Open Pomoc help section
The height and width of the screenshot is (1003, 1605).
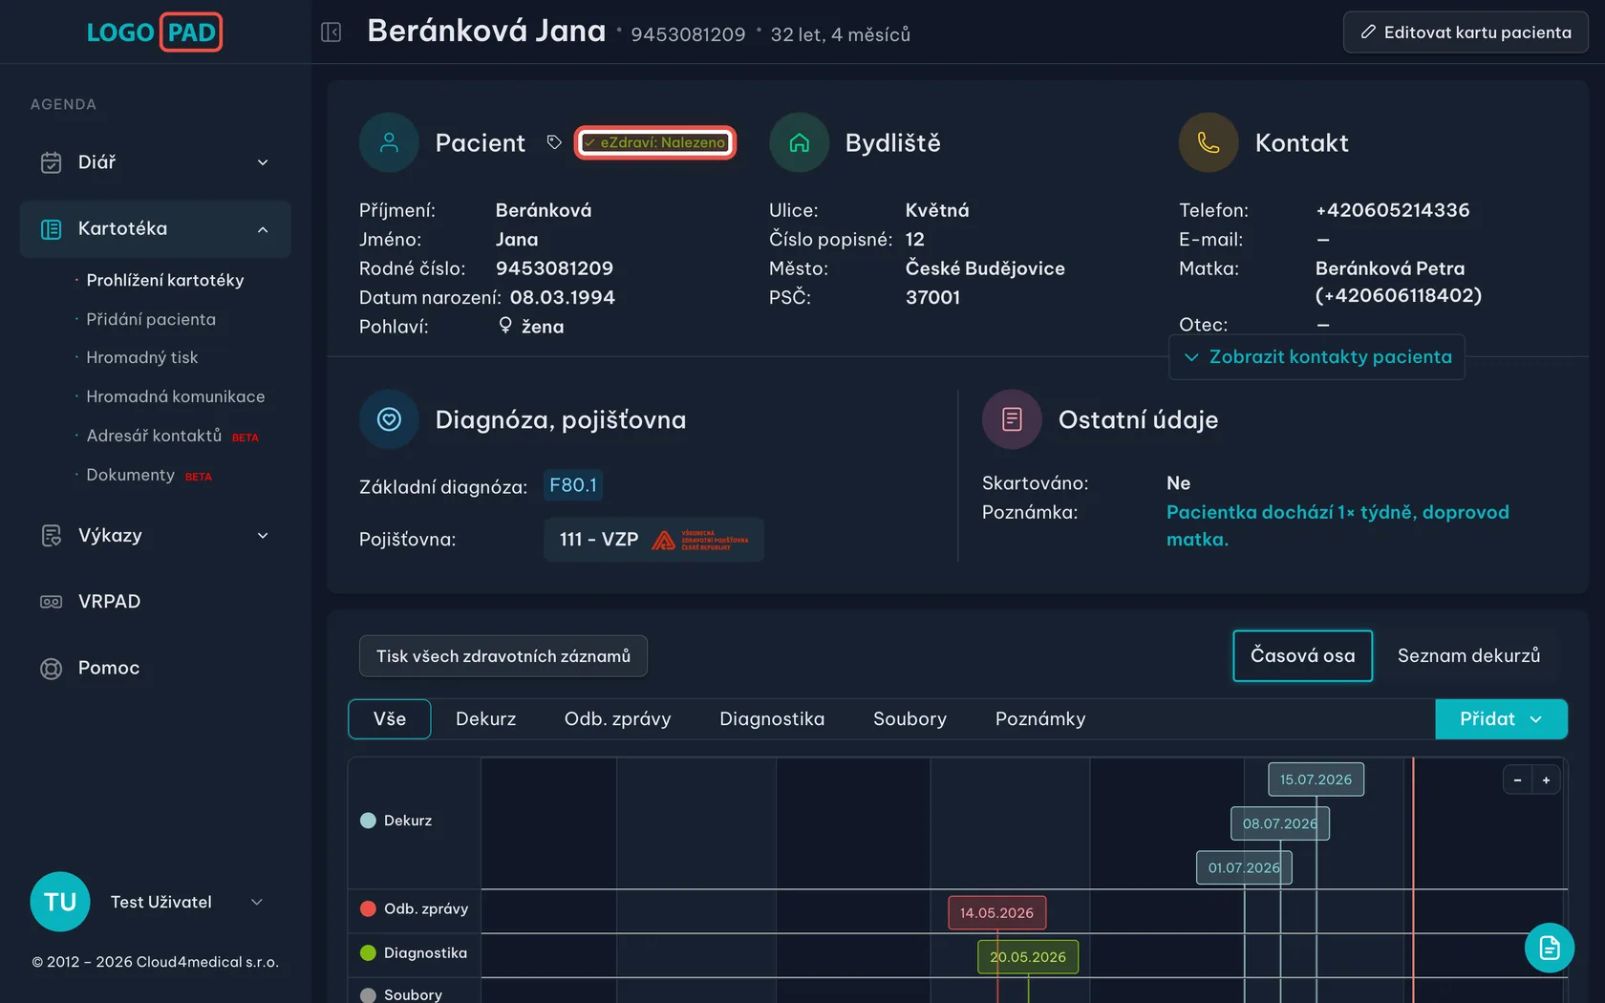pyautogui.click(x=109, y=669)
